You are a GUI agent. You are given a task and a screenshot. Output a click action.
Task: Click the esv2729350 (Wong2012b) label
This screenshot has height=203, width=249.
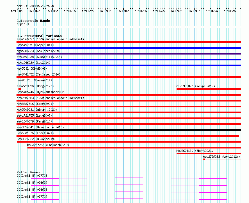(x=35, y=86)
